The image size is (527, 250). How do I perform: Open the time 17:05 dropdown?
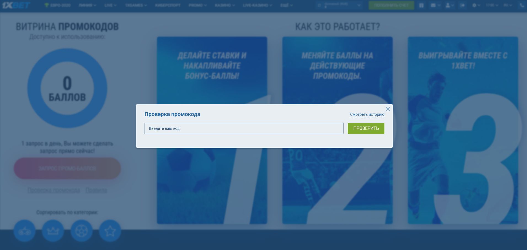[492, 5]
